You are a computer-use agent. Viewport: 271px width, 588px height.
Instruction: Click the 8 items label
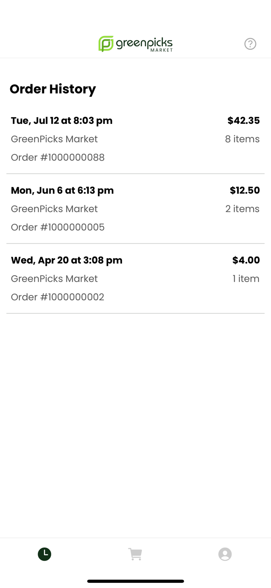(x=242, y=139)
